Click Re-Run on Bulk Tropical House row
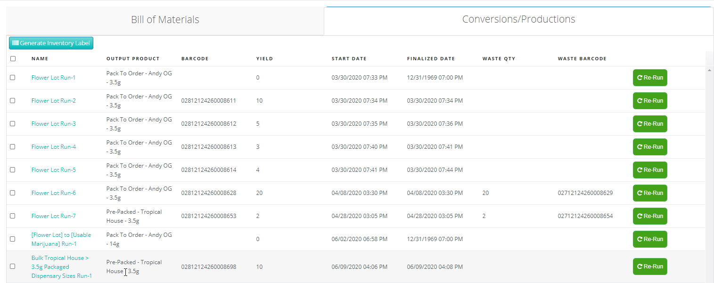 click(x=649, y=267)
